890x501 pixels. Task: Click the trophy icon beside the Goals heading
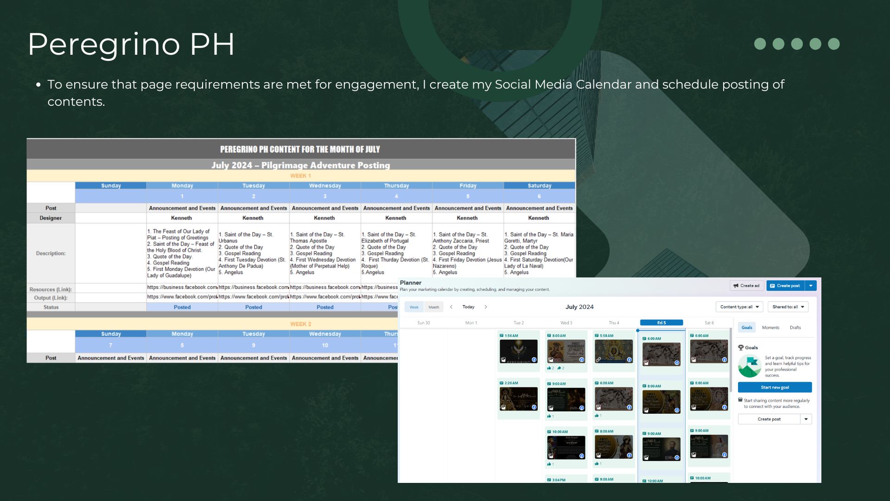point(741,347)
